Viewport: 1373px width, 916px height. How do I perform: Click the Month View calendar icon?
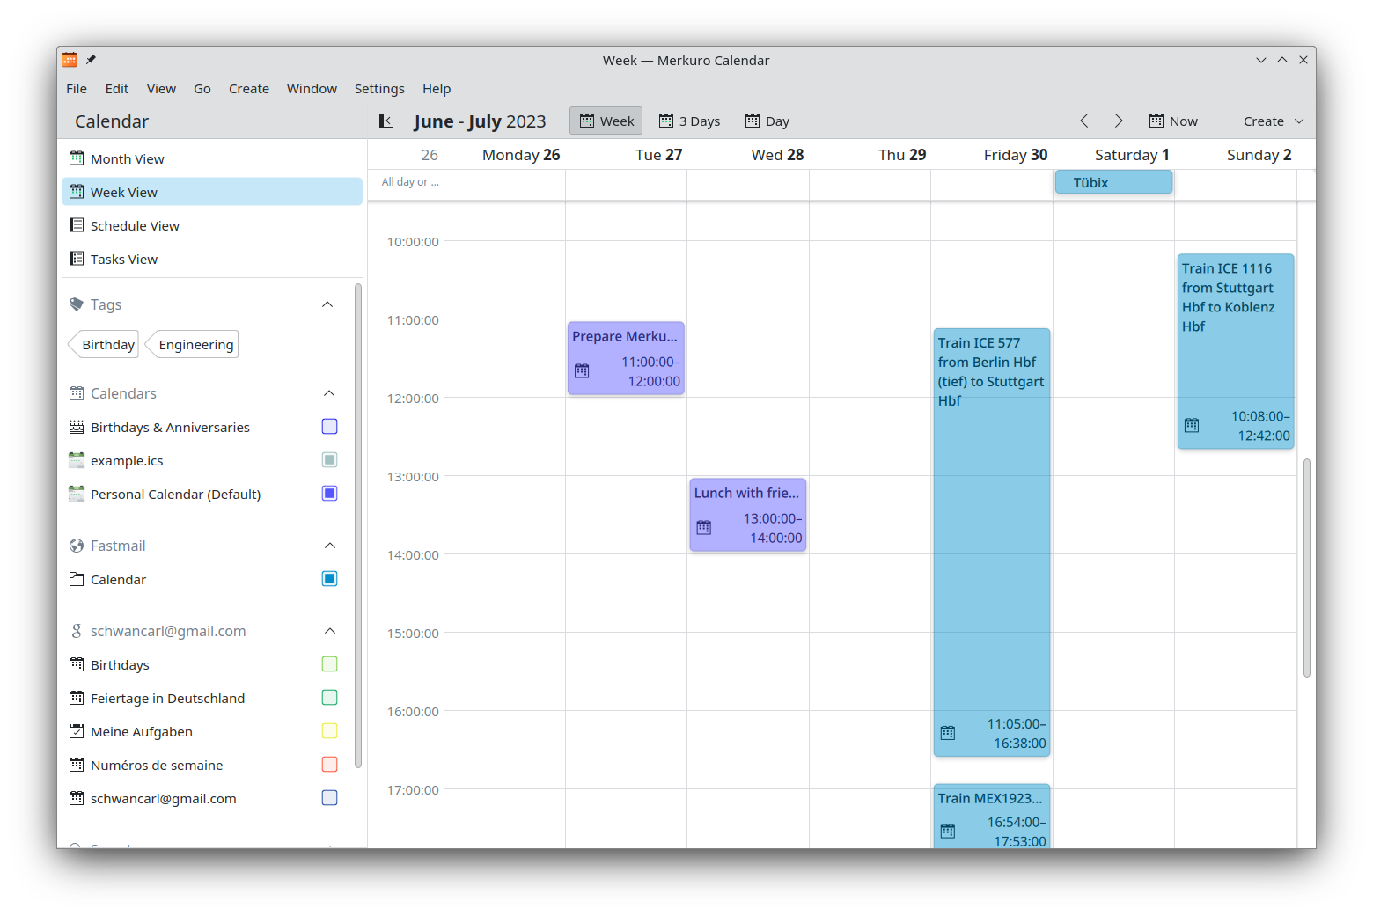tap(77, 158)
